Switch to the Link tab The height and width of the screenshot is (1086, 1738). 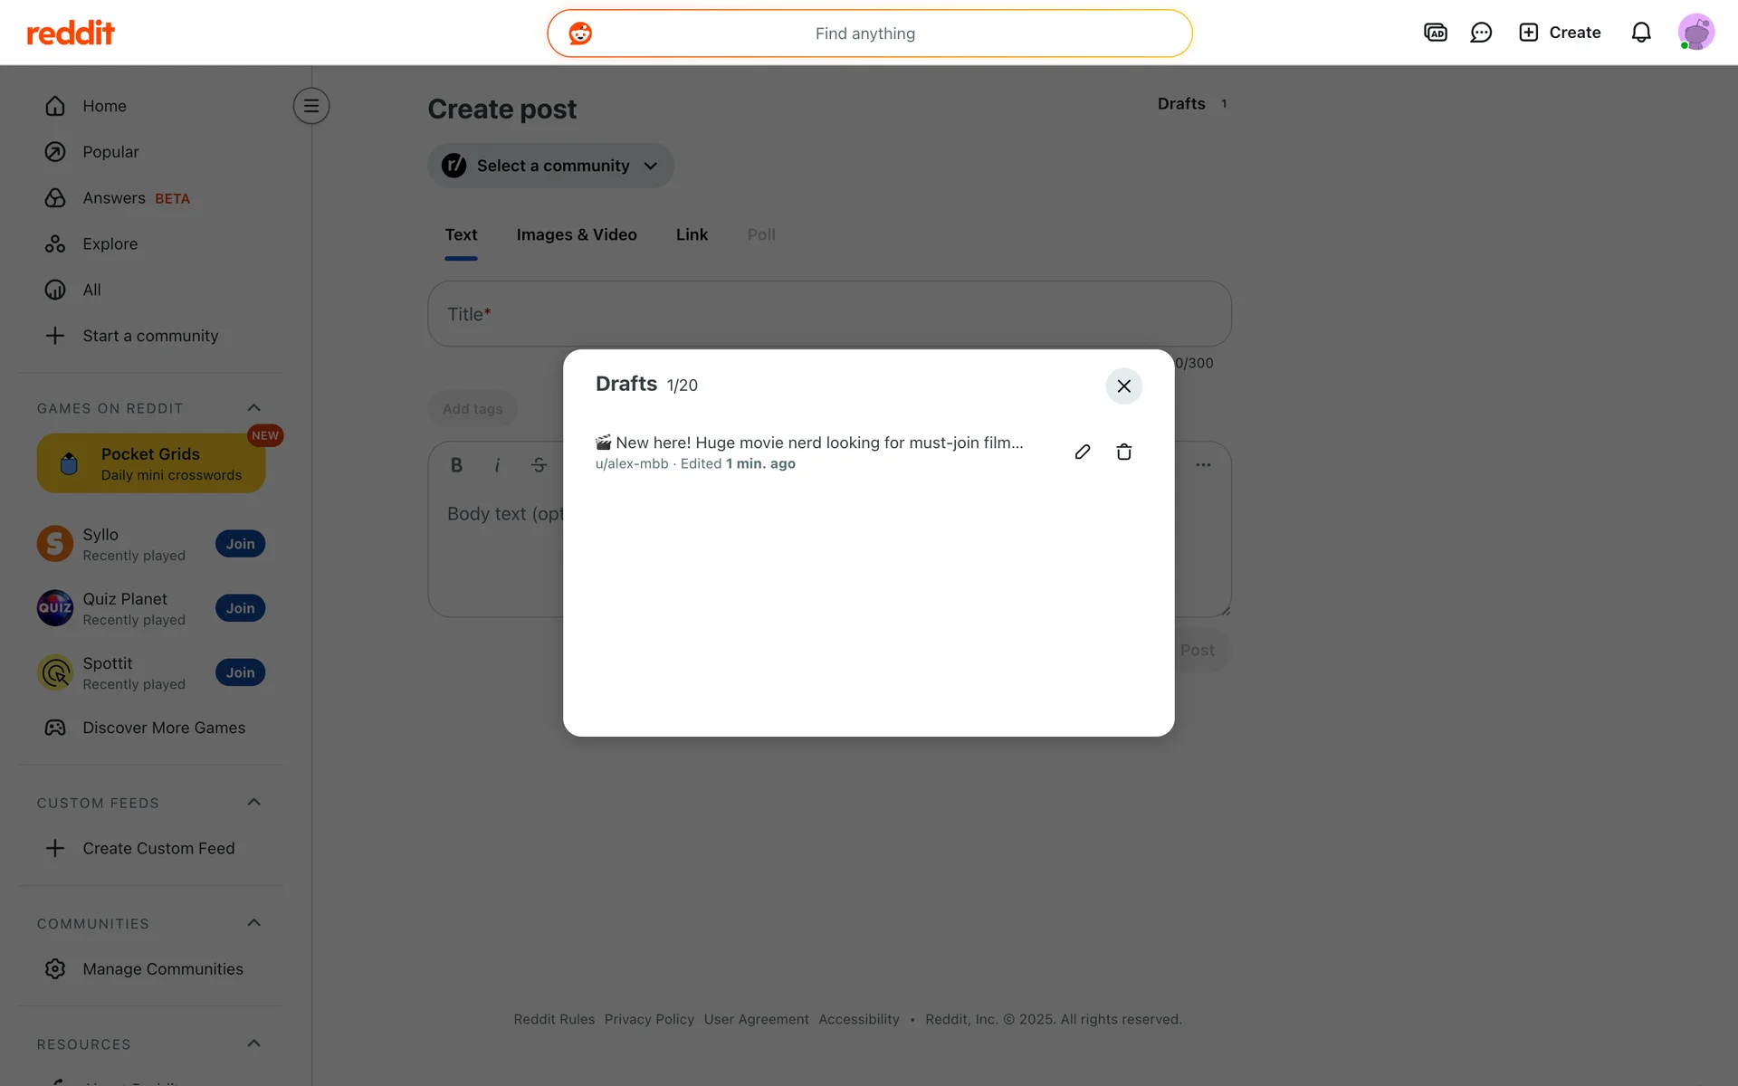point(692,234)
